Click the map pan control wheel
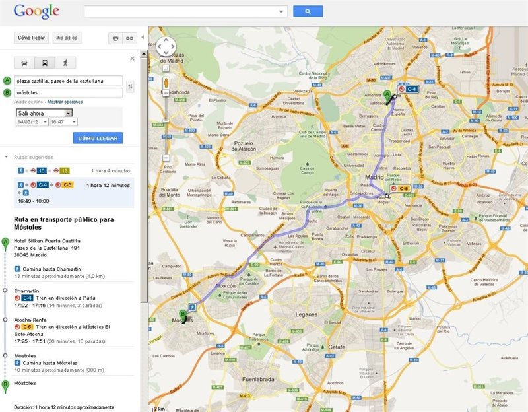 tap(166, 47)
